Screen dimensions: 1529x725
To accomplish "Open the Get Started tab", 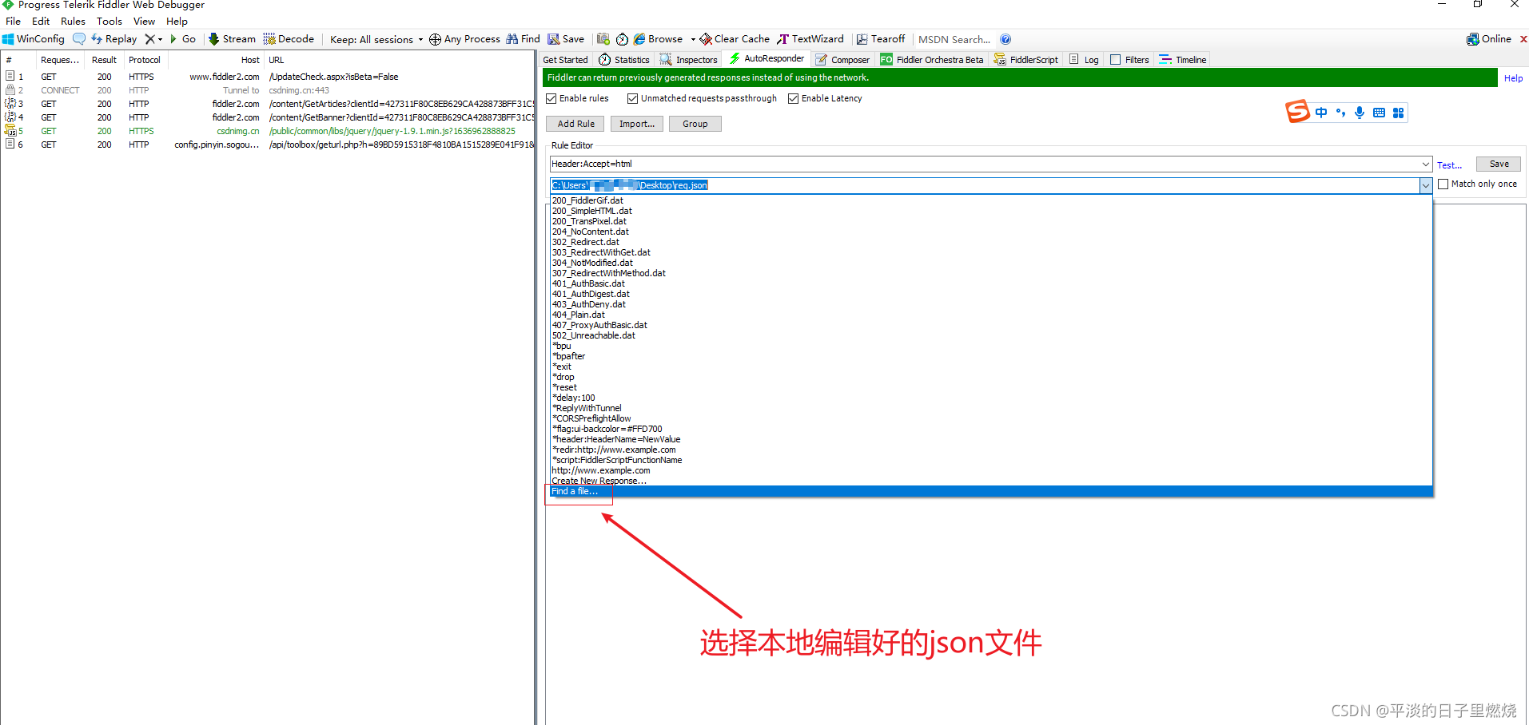I will click(565, 60).
